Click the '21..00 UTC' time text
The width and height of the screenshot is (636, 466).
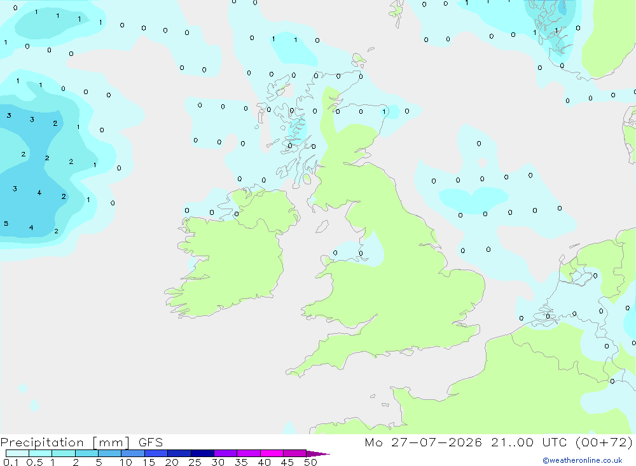[529, 442]
